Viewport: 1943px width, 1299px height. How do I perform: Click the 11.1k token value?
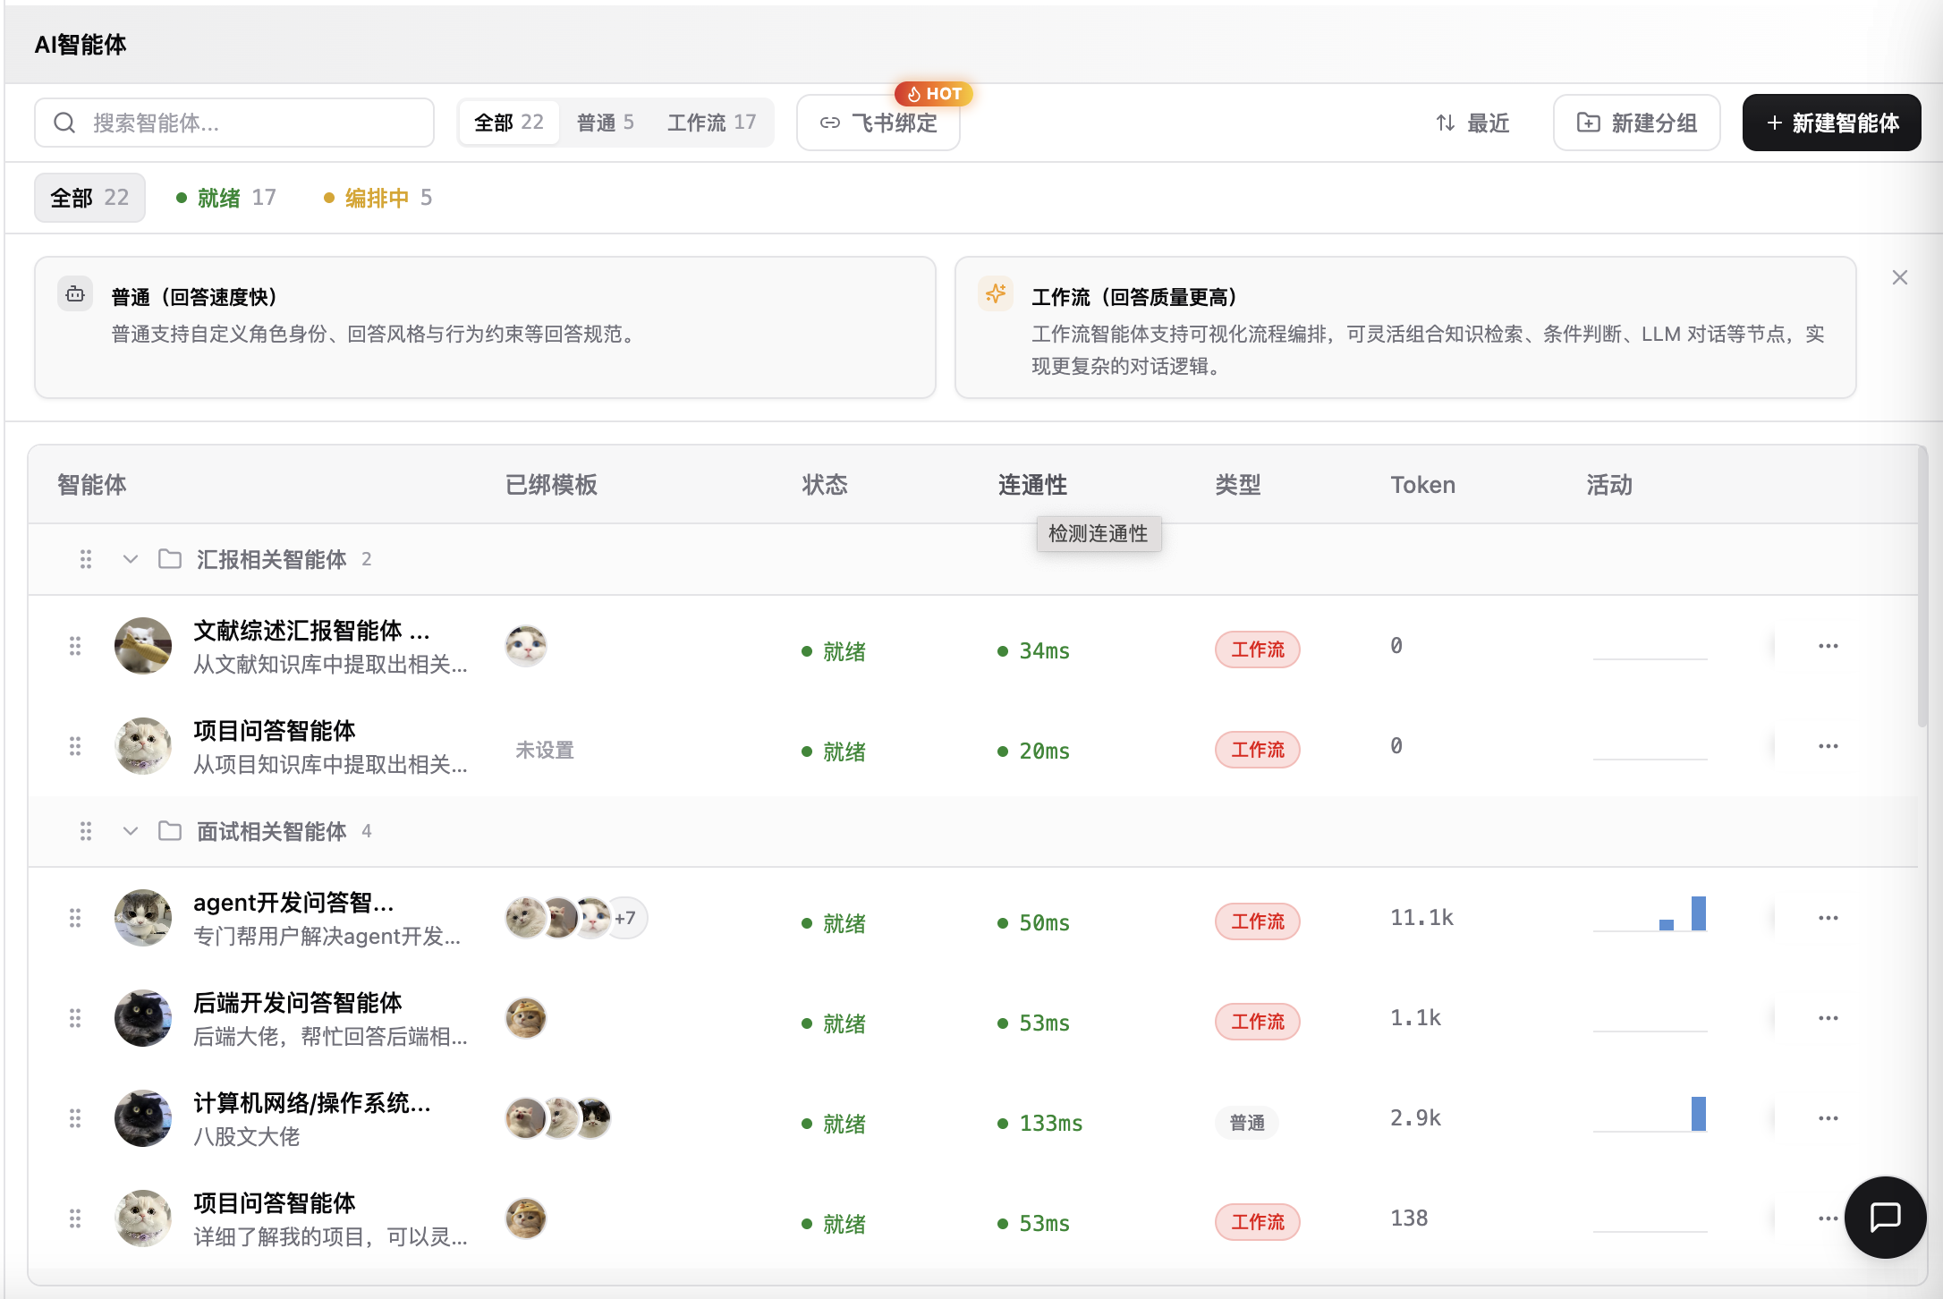pyautogui.click(x=1422, y=918)
